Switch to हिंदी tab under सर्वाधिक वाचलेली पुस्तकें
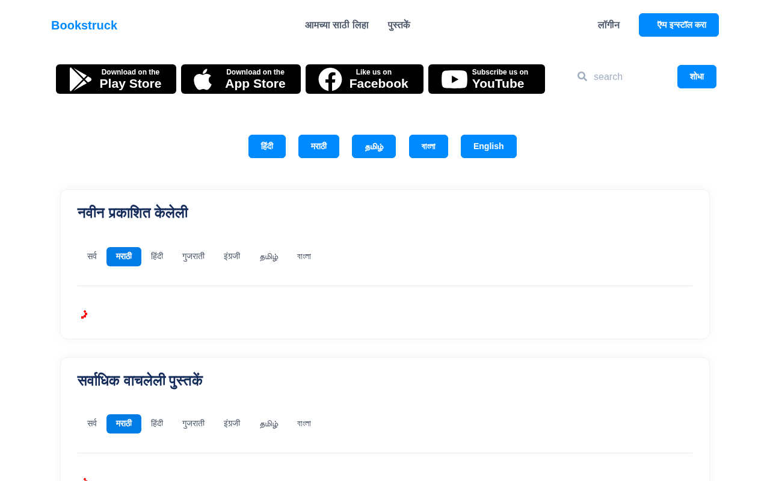The width and height of the screenshot is (770, 481). (157, 424)
